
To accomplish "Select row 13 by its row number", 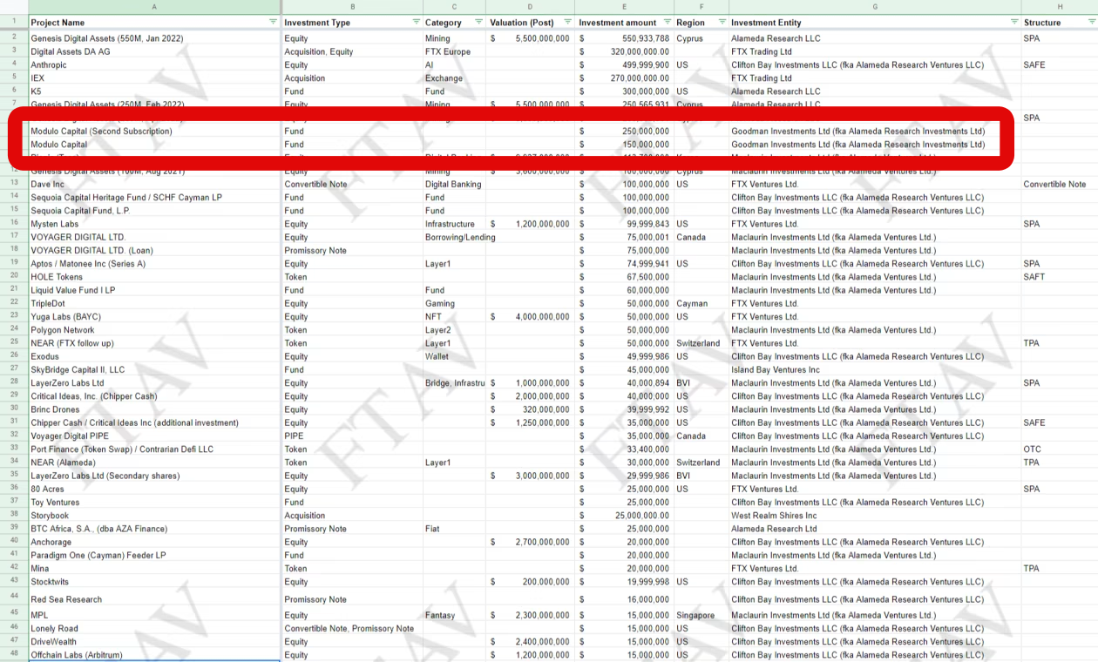I will click(14, 184).
